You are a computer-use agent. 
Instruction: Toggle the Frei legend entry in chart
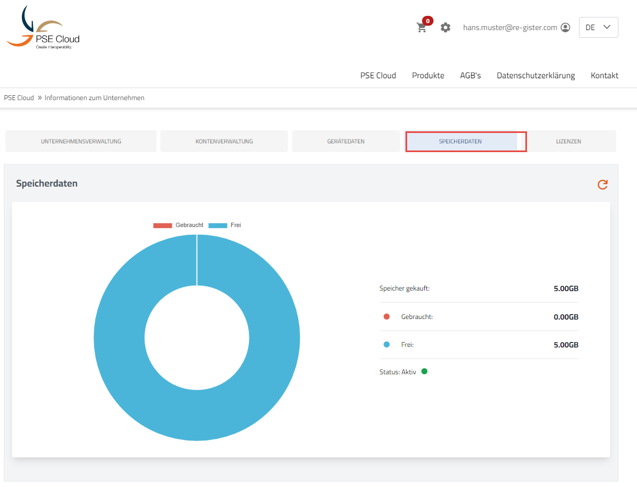[x=225, y=225]
